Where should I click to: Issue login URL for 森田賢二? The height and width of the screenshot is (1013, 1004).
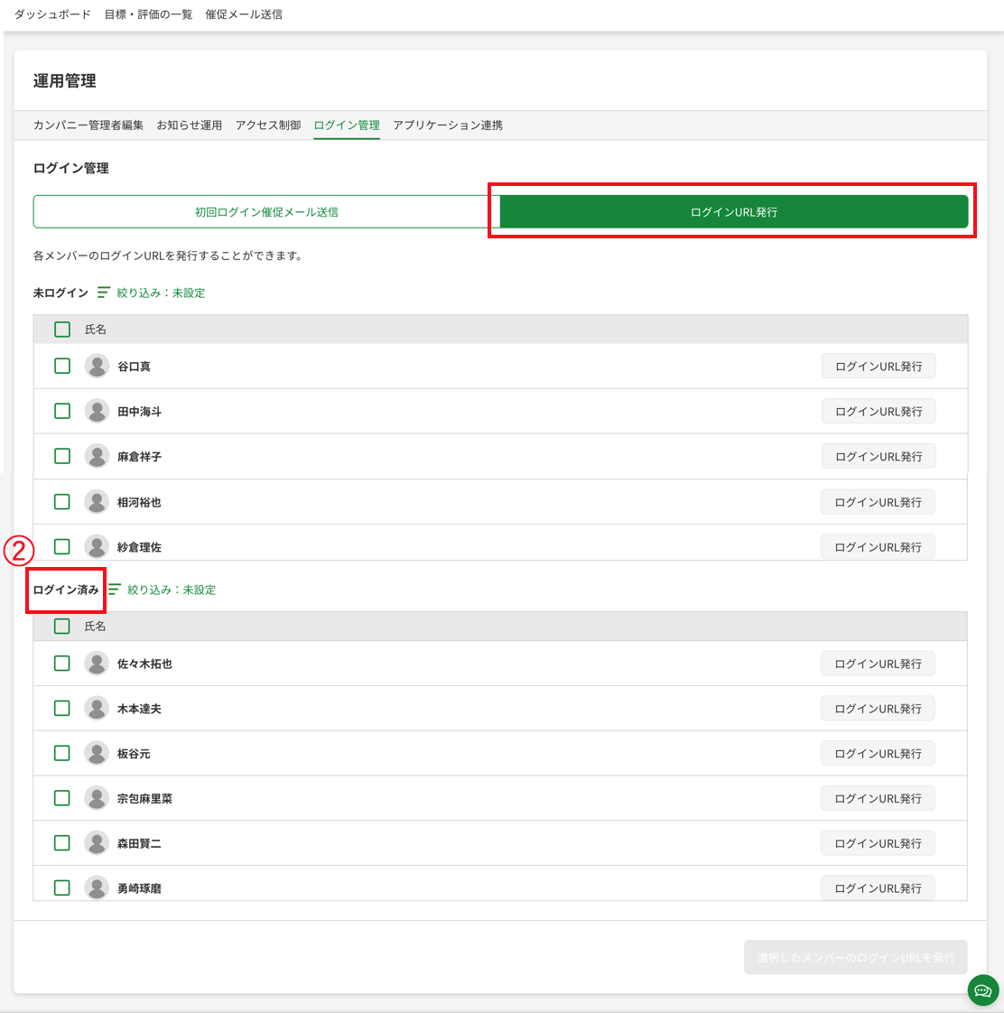coord(878,843)
